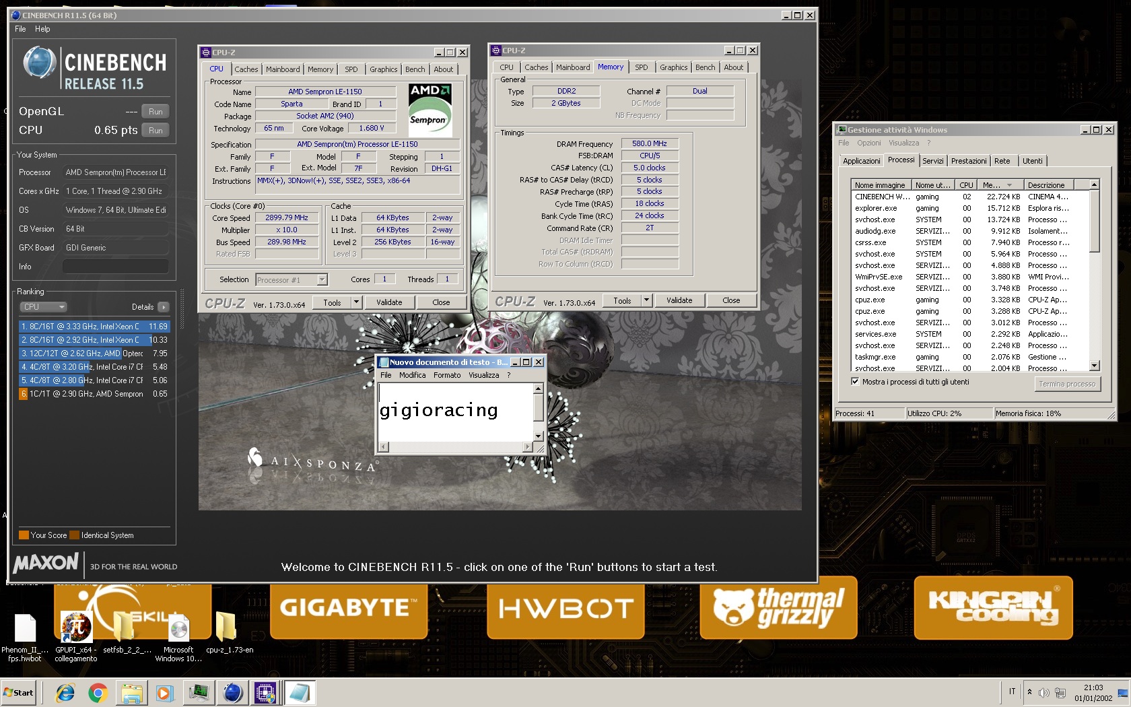Click Tools button in left CPU-Z
This screenshot has height=707, width=1131.
click(x=333, y=302)
